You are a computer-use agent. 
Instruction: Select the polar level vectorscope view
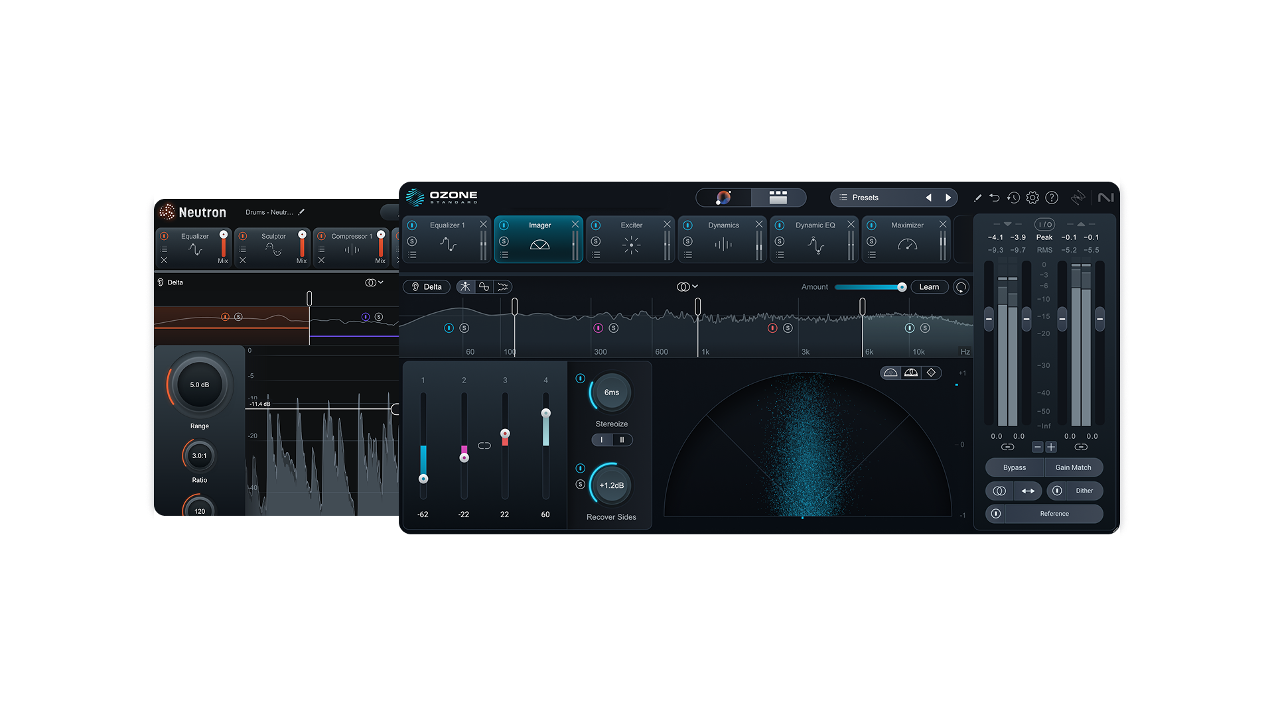point(911,373)
